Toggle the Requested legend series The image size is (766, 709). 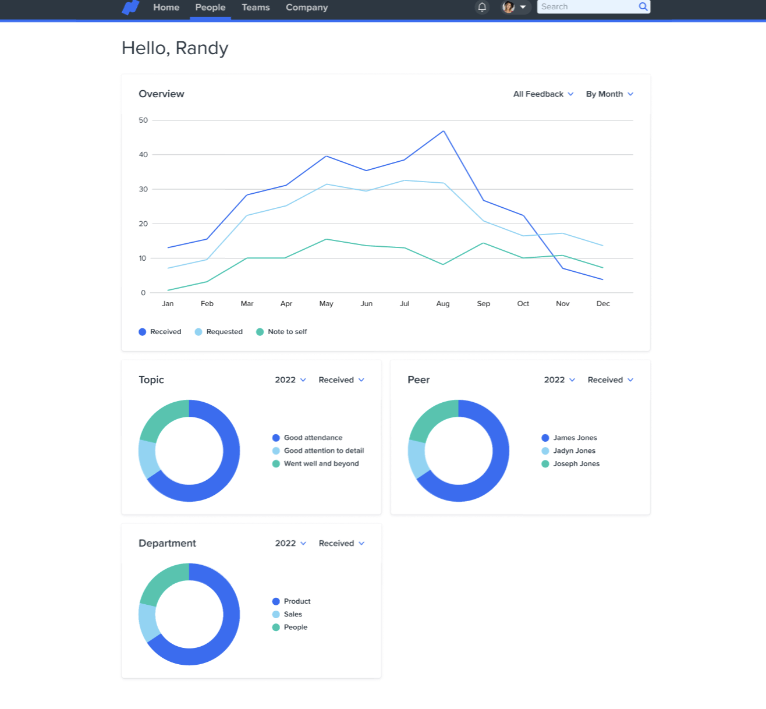219,332
